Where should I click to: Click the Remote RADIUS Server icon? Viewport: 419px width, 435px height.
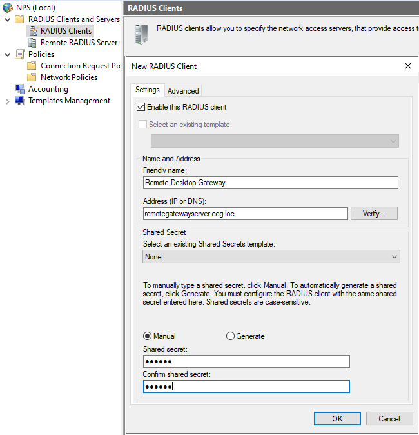32,43
